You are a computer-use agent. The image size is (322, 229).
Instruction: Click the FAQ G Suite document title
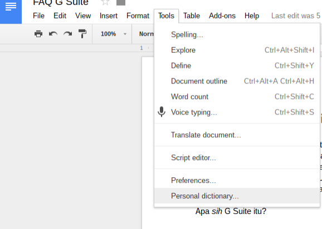[x=61, y=3]
